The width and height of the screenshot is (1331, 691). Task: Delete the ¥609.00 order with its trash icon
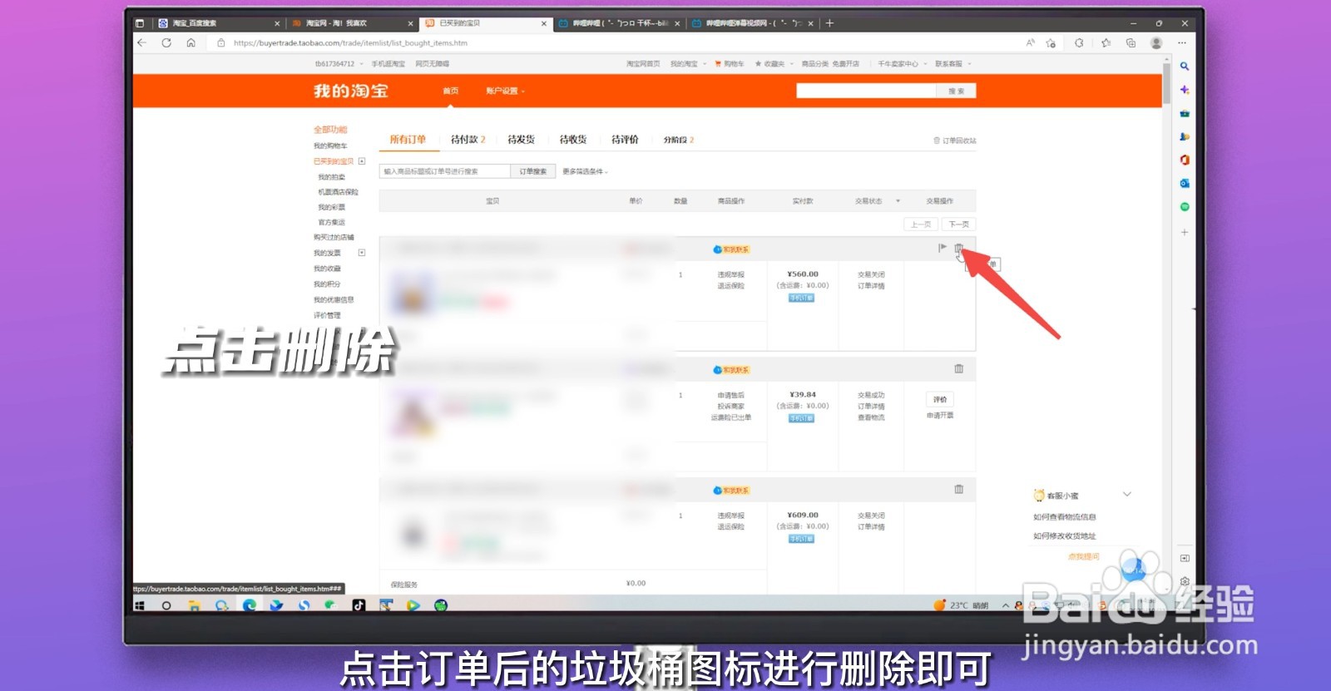(958, 489)
